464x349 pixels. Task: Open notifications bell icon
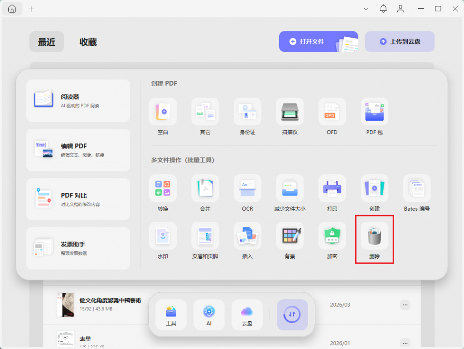pos(383,9)
